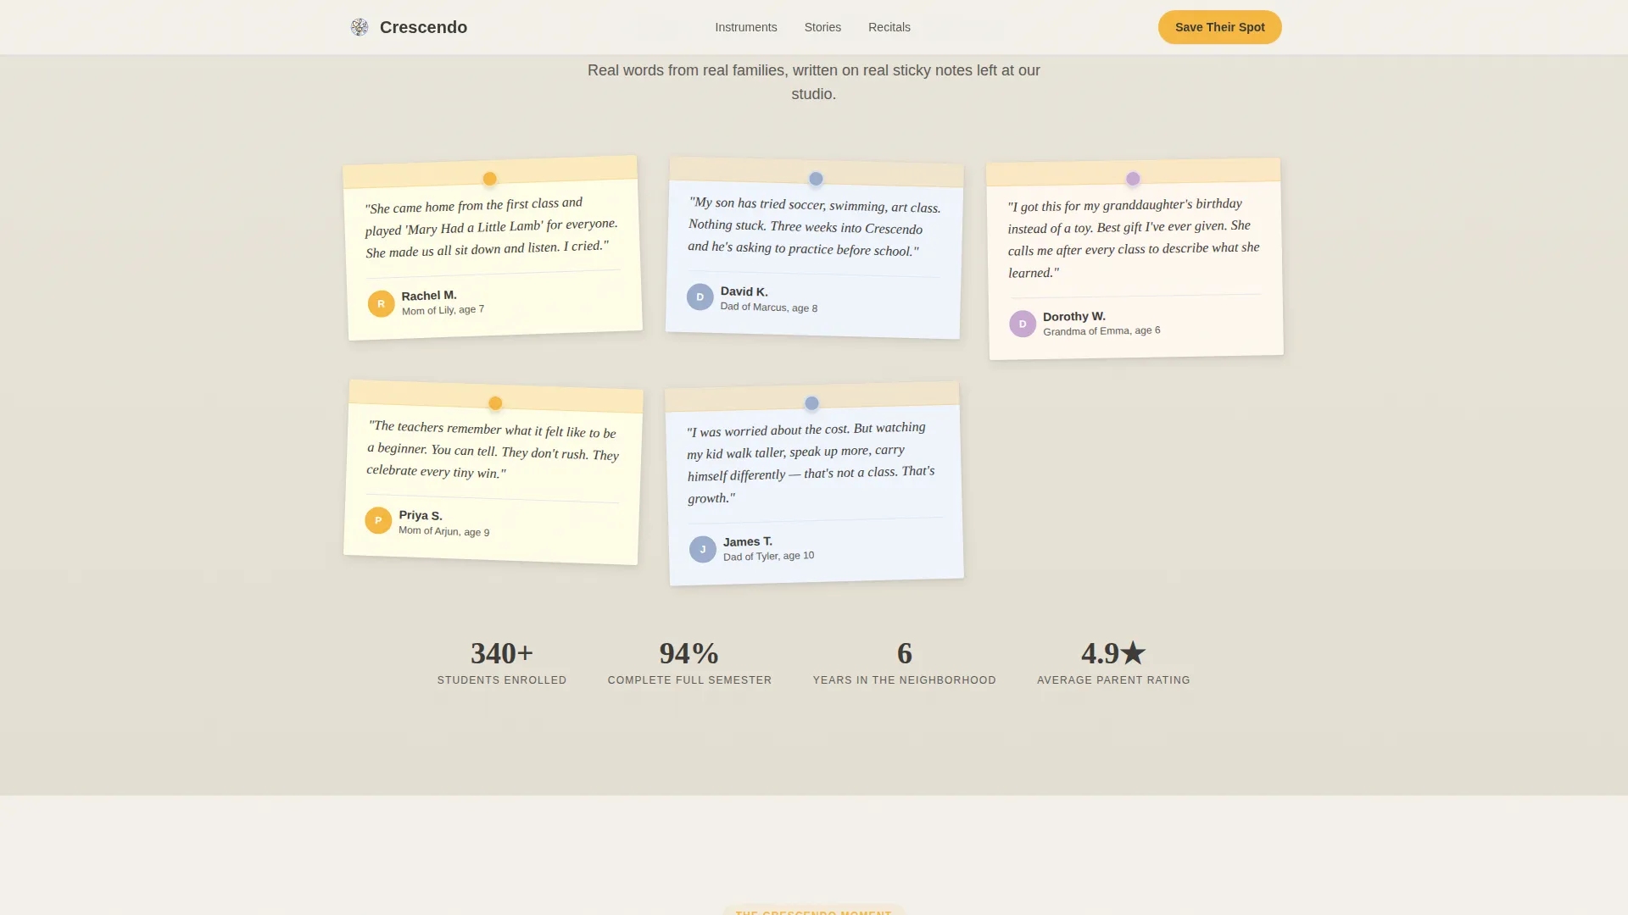The image size is (1628, 915).
Task: Click 'Mom of Arjun, age 9'
Action: tap(443, 531)
